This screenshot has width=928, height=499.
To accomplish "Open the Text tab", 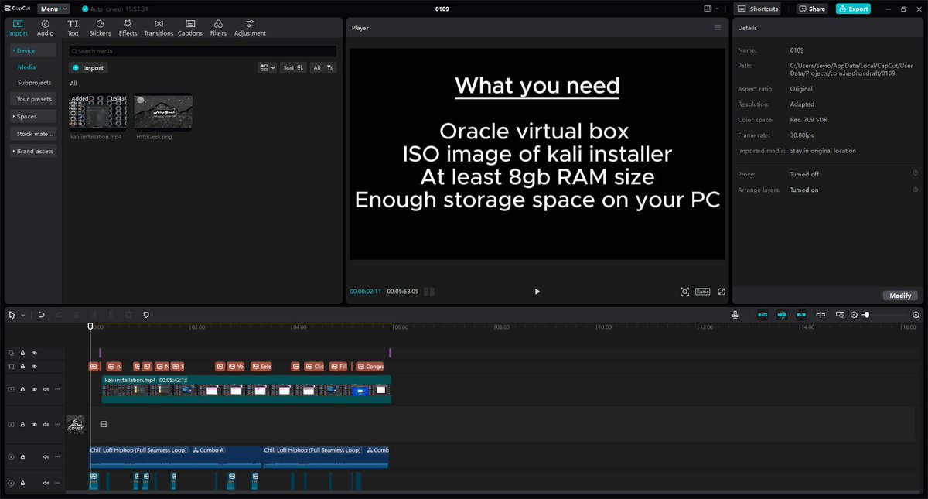I will click(73, 28).
